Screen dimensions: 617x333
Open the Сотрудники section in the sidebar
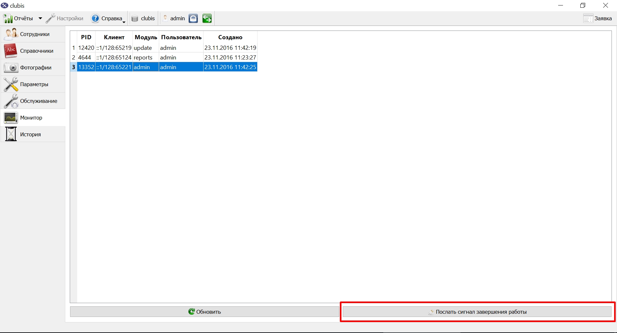click(x=33, y=34)
